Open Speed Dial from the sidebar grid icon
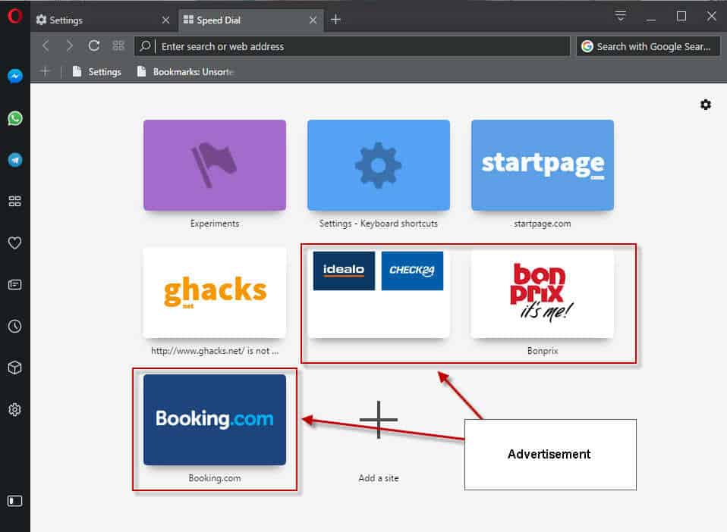The height and width of the screenshot is (532, 727). click(15, 202)
